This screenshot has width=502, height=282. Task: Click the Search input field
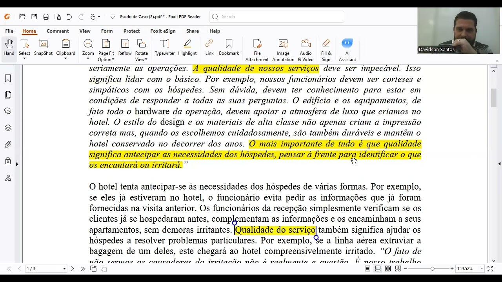point(277,16)
